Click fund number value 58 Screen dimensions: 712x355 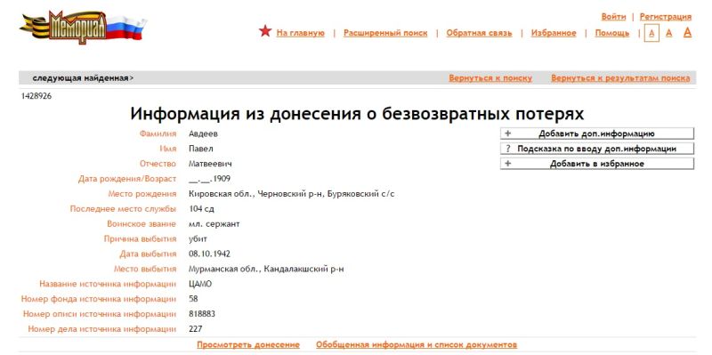(x=193, y=299)
